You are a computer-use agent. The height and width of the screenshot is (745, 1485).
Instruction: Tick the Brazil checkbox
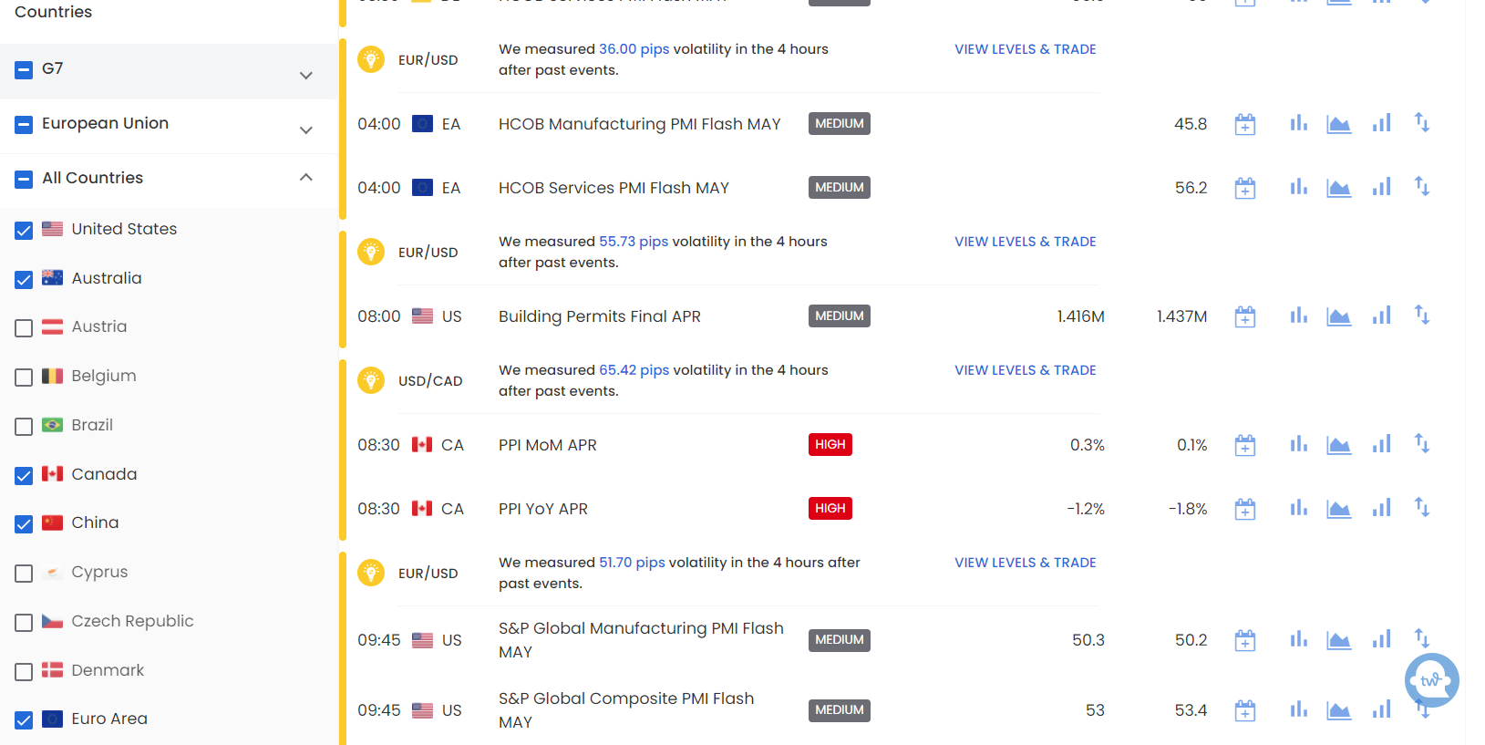[x=24, y=426]
